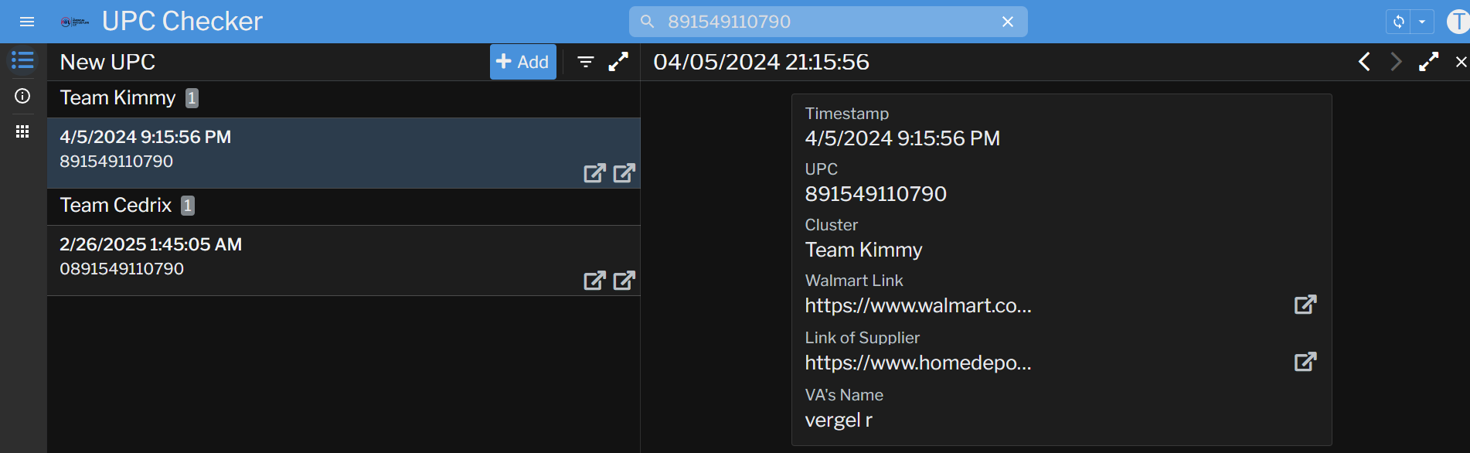Collapse the Team Cedrix group header
The width and height of the screenshot is (1470, 453).
click(x=116, y=206)
